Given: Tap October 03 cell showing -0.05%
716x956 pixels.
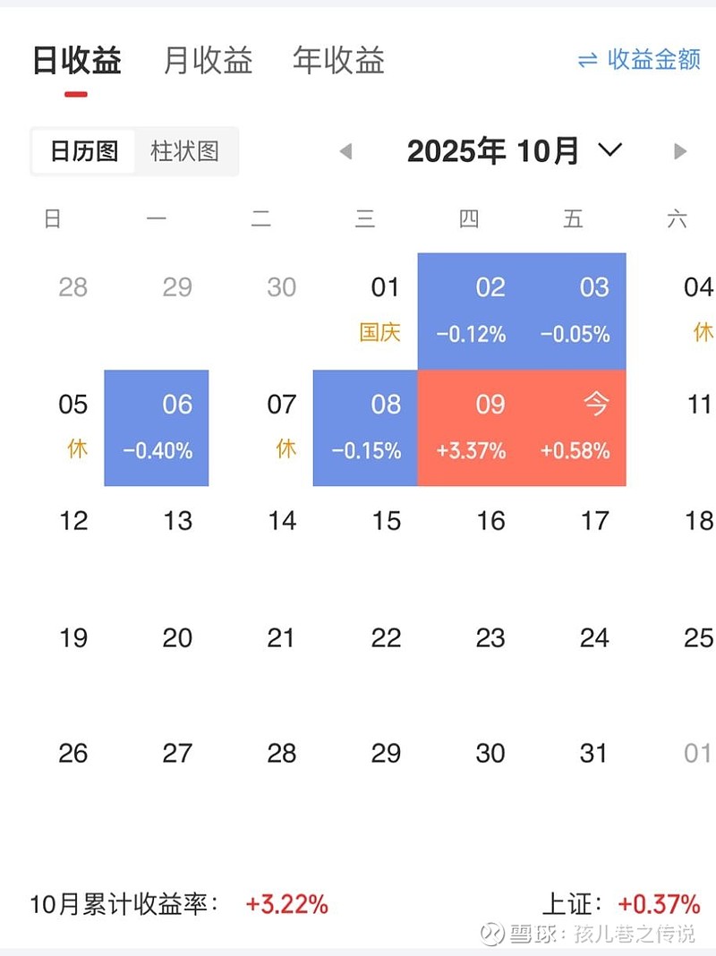Looking at the screenshot, I should (x=575, y=311).
